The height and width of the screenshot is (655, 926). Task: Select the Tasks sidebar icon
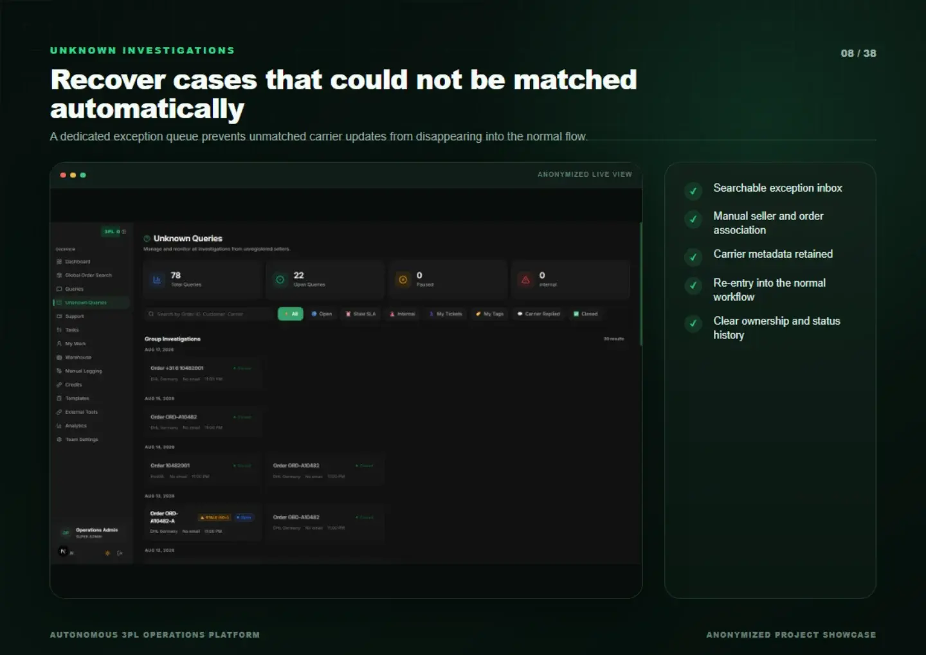pos(59,330)
